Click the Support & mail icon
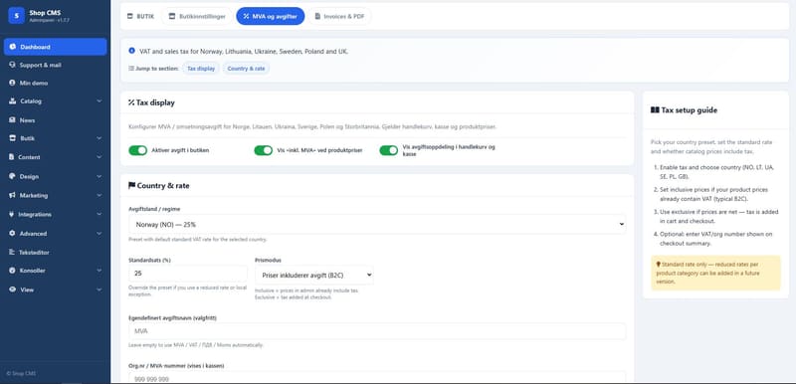Screen dimensions: 796x384 13,65
